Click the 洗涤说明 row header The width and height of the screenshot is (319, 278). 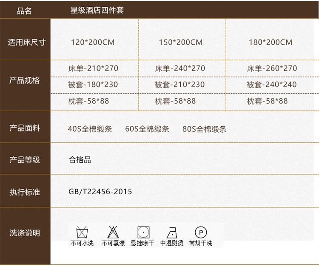coord(25,233)
